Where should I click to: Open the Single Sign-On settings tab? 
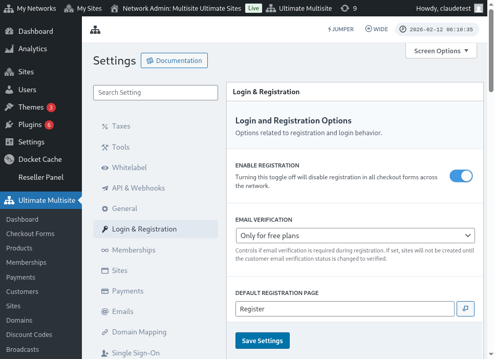pyautogui.click(x=156, y=353)
